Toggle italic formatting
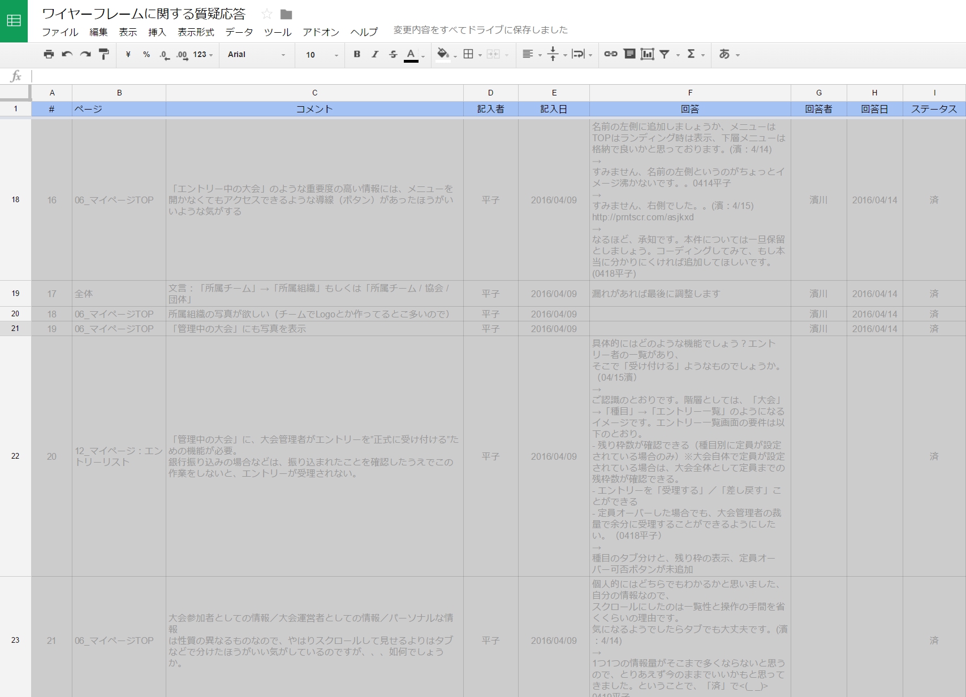This screenshot has height=697, width=966. tap(375, 54)
